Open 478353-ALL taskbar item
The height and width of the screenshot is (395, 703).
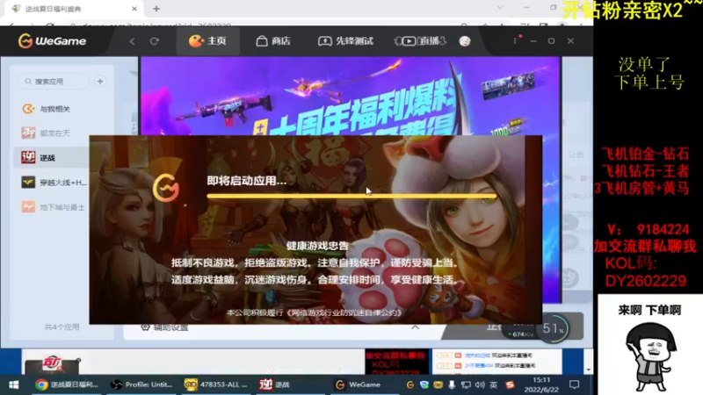(216, 384)
